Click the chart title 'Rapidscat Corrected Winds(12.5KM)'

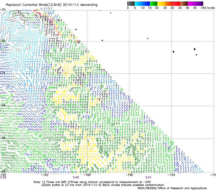point(34,5)
